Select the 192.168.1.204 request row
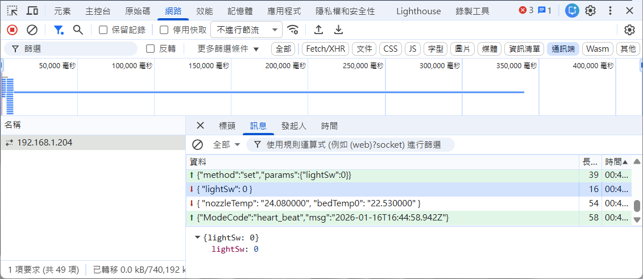Image resolution: width=643 pixels, height=279 pixels. 93,143
